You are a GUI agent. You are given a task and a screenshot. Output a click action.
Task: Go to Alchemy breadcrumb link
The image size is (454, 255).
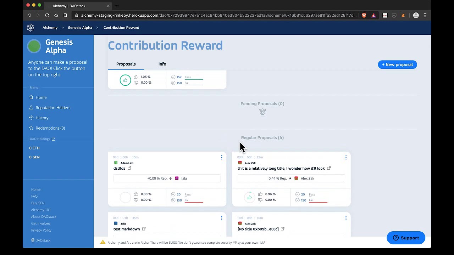(50, 28)
